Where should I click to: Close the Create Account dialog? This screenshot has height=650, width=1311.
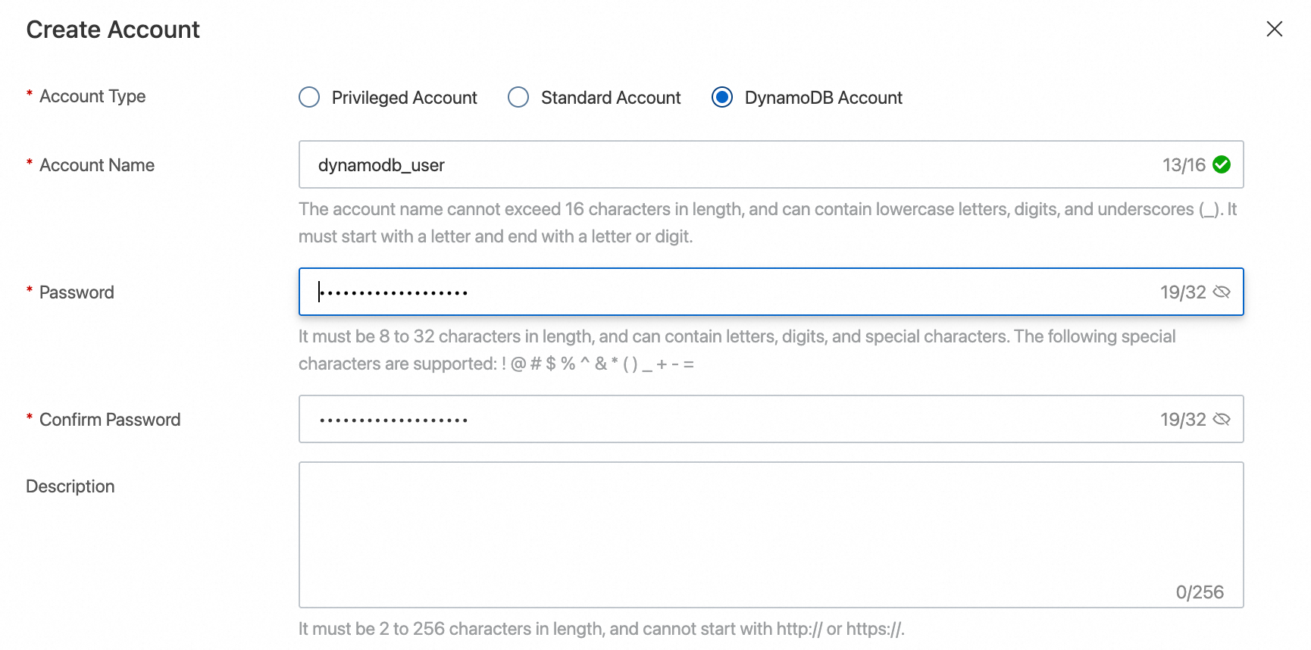(x=1274, y=29)
